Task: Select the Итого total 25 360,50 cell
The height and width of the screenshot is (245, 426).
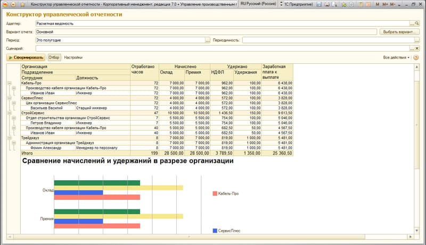Action: pyautogui.click(x=277, y=153)
